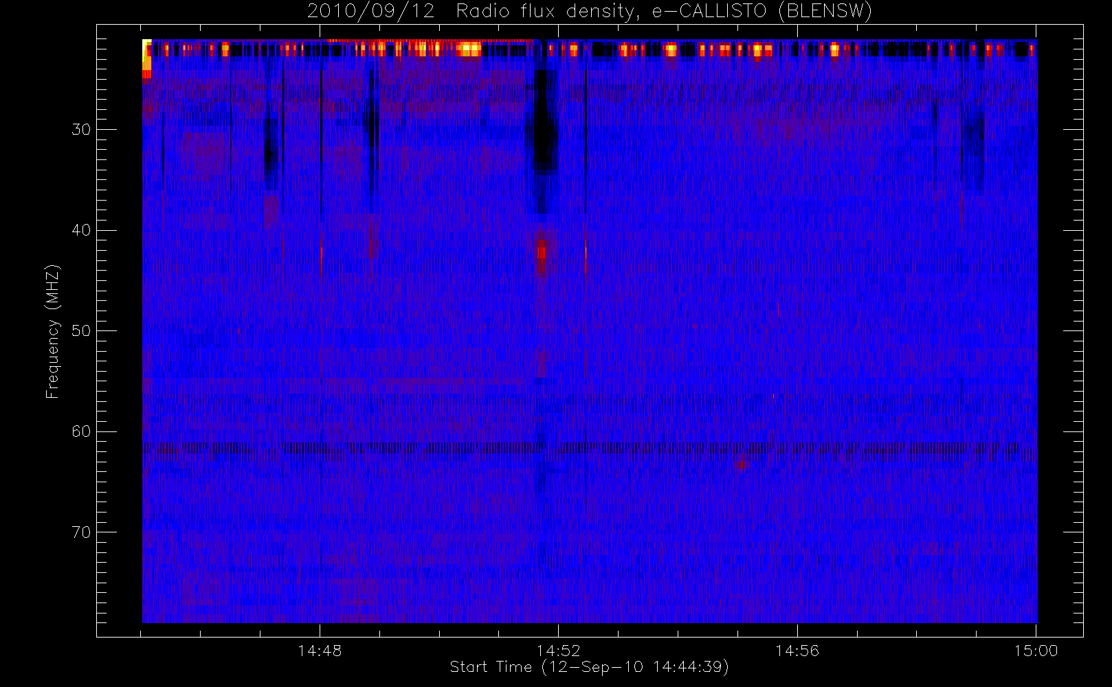Click the 50 frequency tick label
This screenshot has height=687, width=1112.
81,331
